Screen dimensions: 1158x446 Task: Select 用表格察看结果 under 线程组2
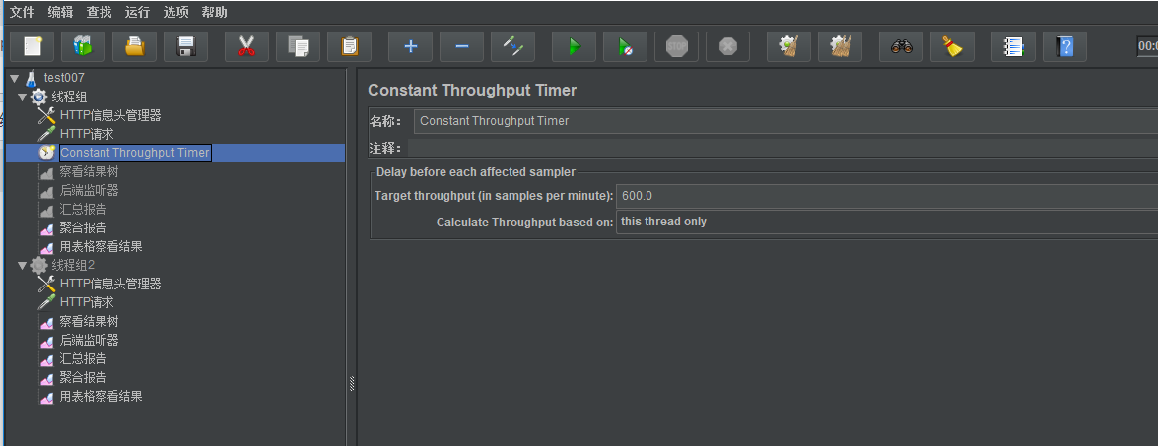[x=102, y=397]
